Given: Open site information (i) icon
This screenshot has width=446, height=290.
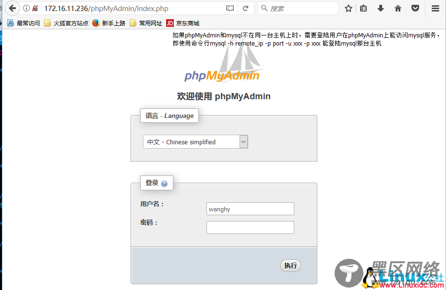Looking at the screenshot, I should 26,8.
